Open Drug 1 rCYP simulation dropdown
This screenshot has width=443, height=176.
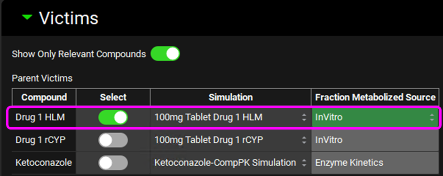tap(230, 140)
